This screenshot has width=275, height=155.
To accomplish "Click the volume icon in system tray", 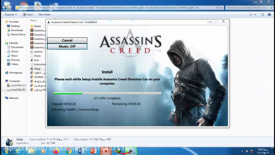I will 247,151.
